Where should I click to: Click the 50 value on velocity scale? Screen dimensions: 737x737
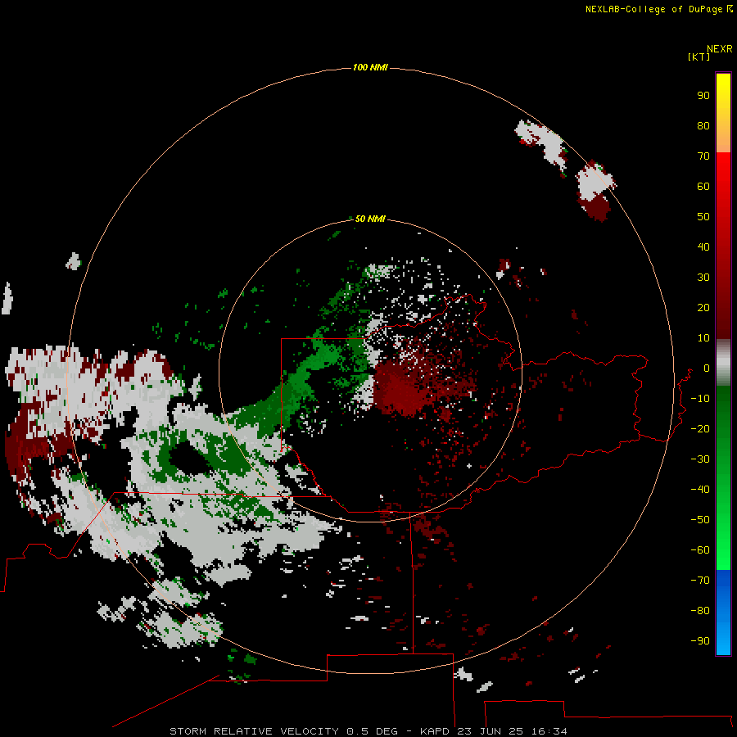click(x=703, y=217)
